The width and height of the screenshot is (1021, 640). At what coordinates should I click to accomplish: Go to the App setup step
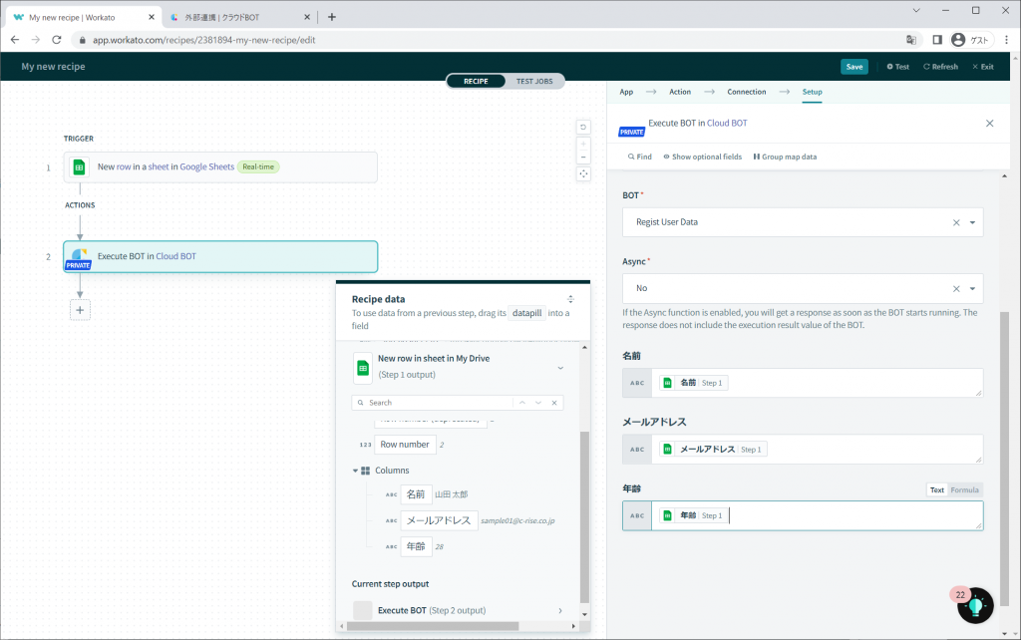pos(626,92)
